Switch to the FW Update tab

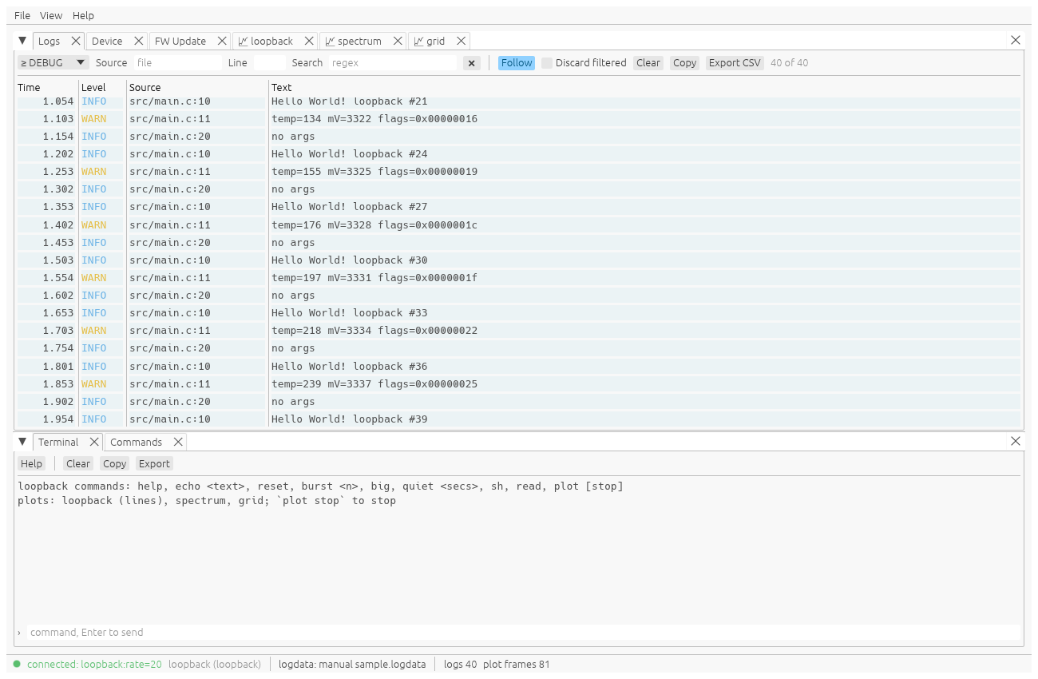pyautogui.click(x=180, y=41)
